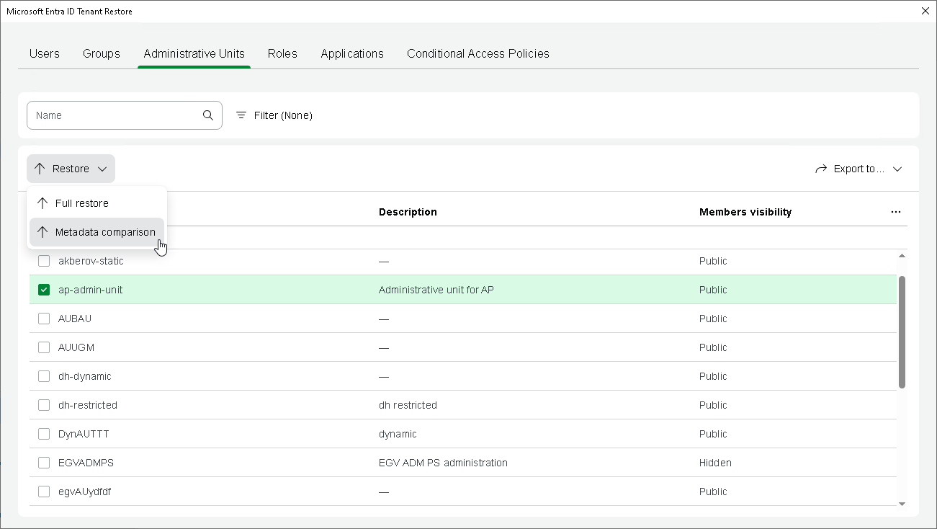Close the Tenant Restore window
Viewport: 937px width, 529px height.
click(925, 11)
